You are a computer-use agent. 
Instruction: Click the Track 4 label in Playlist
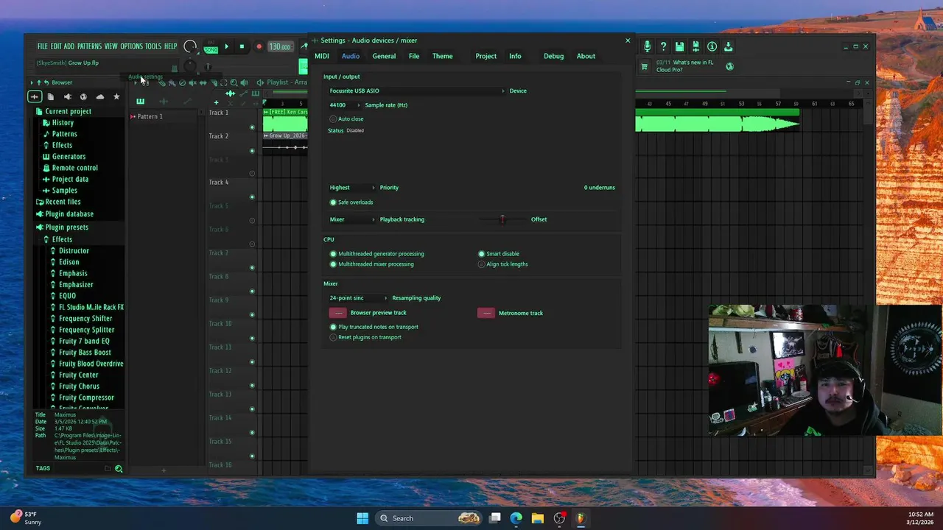[219, 183]
